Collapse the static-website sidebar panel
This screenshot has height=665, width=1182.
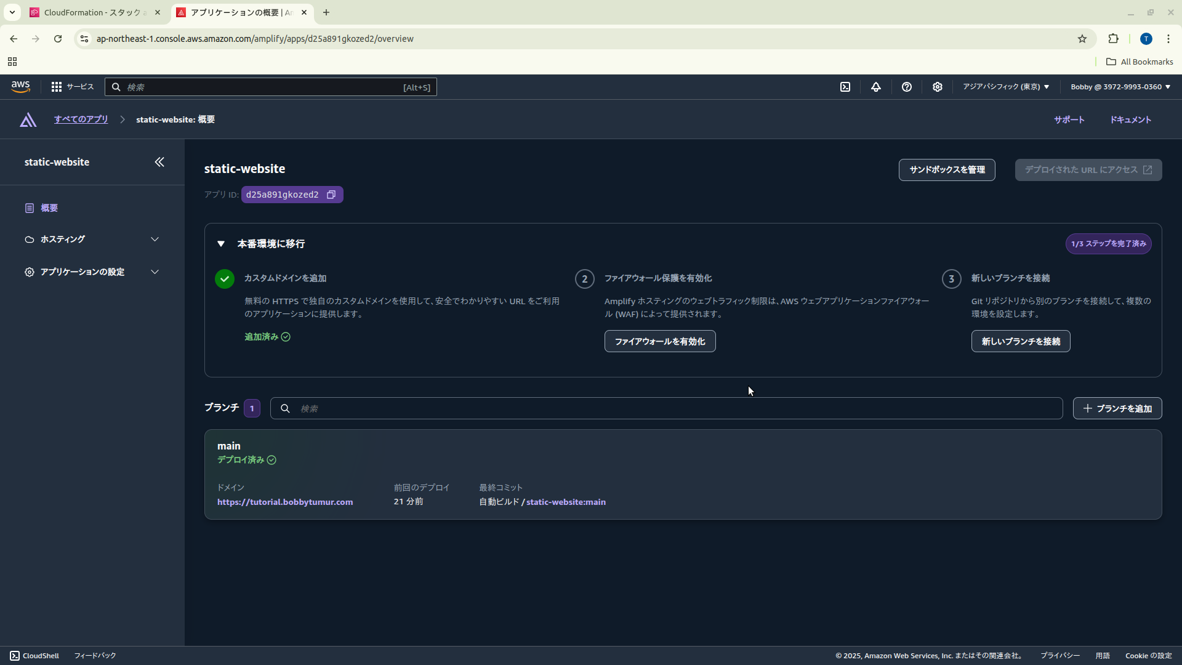pyautogui.click(x=159, y=162)
